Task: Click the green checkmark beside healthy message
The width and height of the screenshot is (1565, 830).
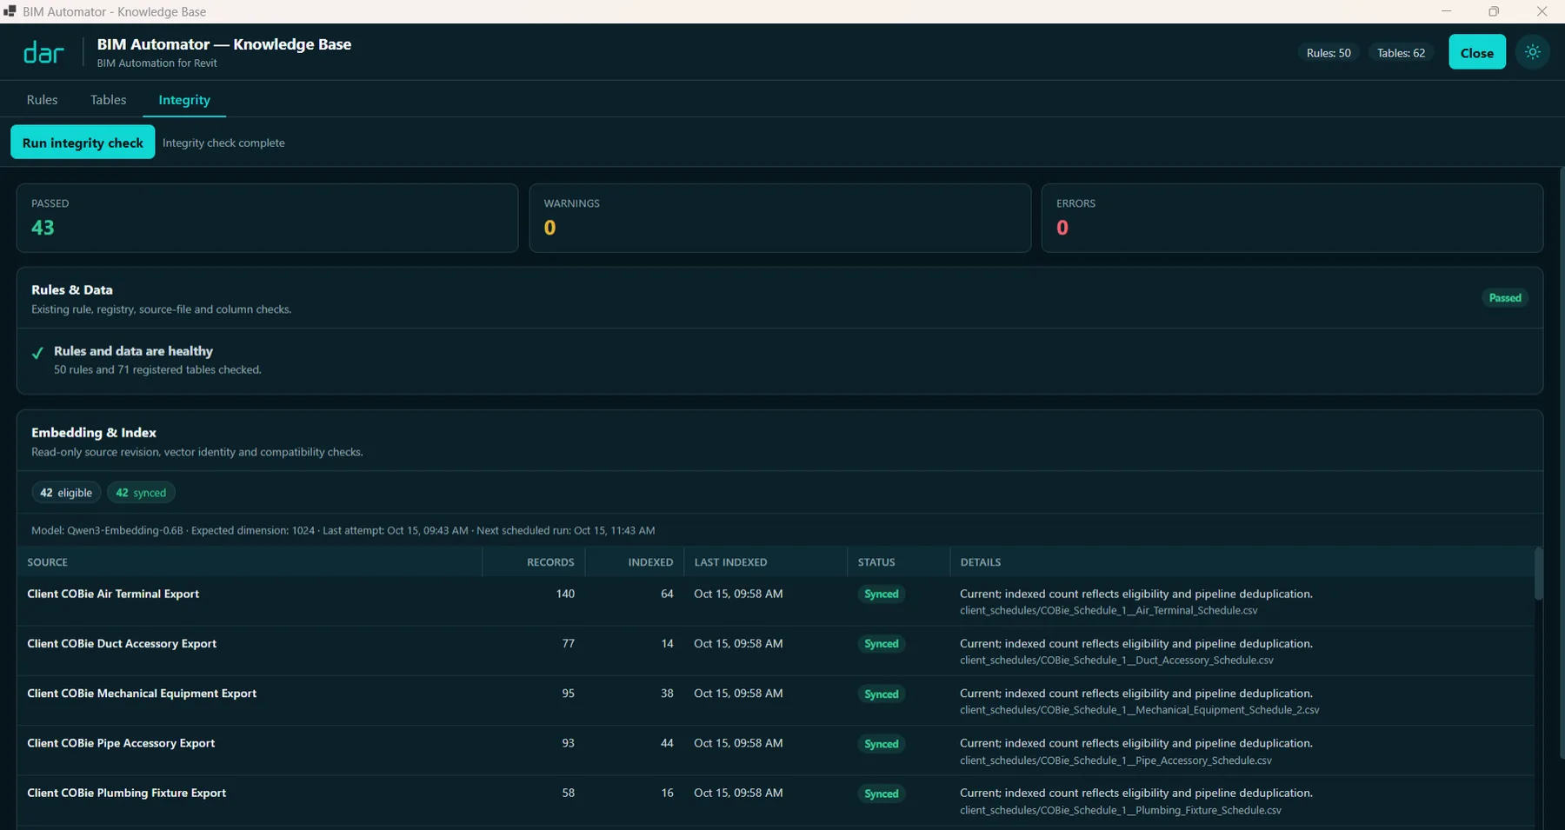Action: (37, 353)
